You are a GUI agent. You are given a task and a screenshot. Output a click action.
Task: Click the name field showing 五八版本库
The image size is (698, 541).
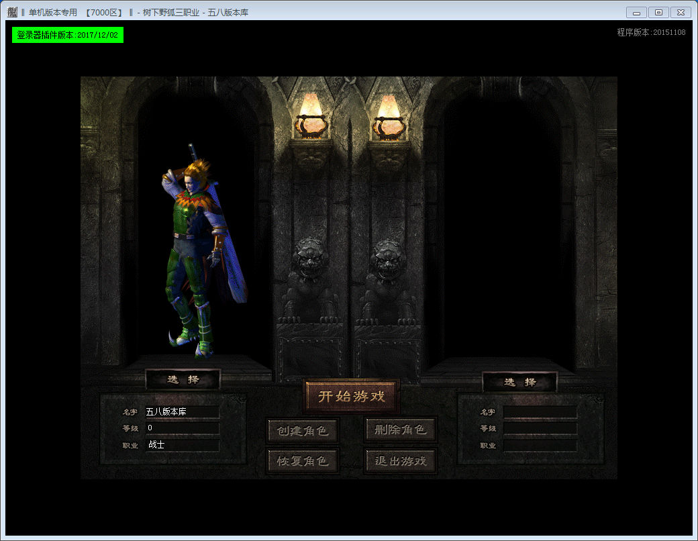(182, 412)
